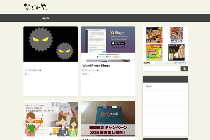Open the Money Forward post thumbnail
This screenshot has height=140, width=210.
click(x=50, y=119)
